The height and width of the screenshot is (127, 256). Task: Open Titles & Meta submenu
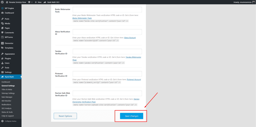pyautogui.click(x=7, y=89)
